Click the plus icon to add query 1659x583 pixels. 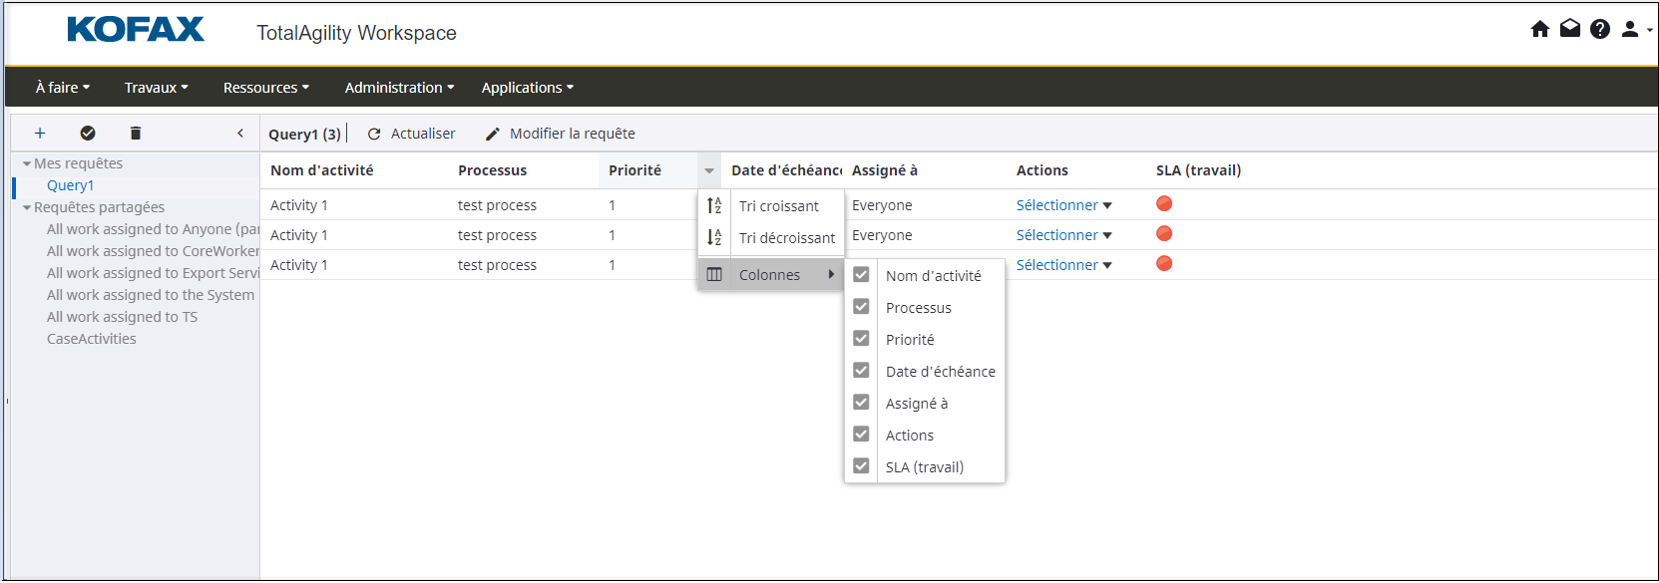click(x=40, y=133)
